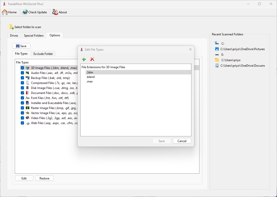Uncheck the Video Files checkbox

(x=22, y=118)
